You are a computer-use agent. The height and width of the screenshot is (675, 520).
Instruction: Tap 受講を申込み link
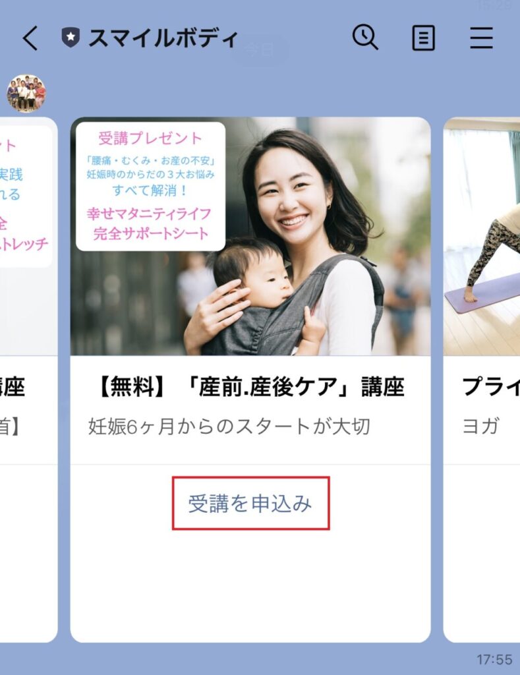pos(250,503)
